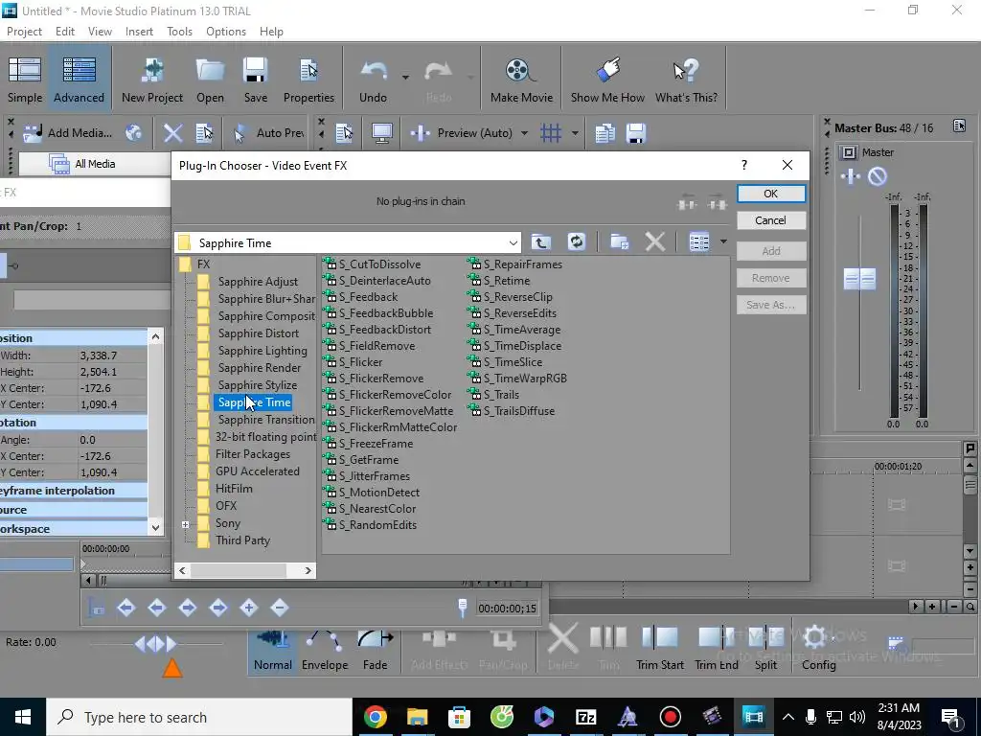
Task: Open Preview (Auto) quality dropdown
Action: click(524, 132)
